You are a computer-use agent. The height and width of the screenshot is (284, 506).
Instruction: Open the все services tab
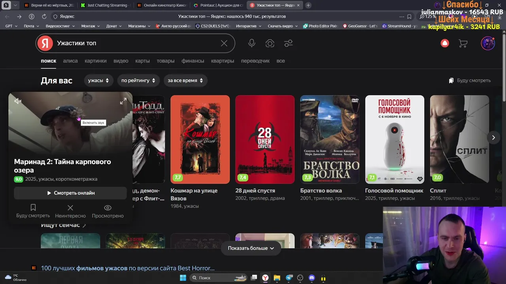[x=281, y=61]
